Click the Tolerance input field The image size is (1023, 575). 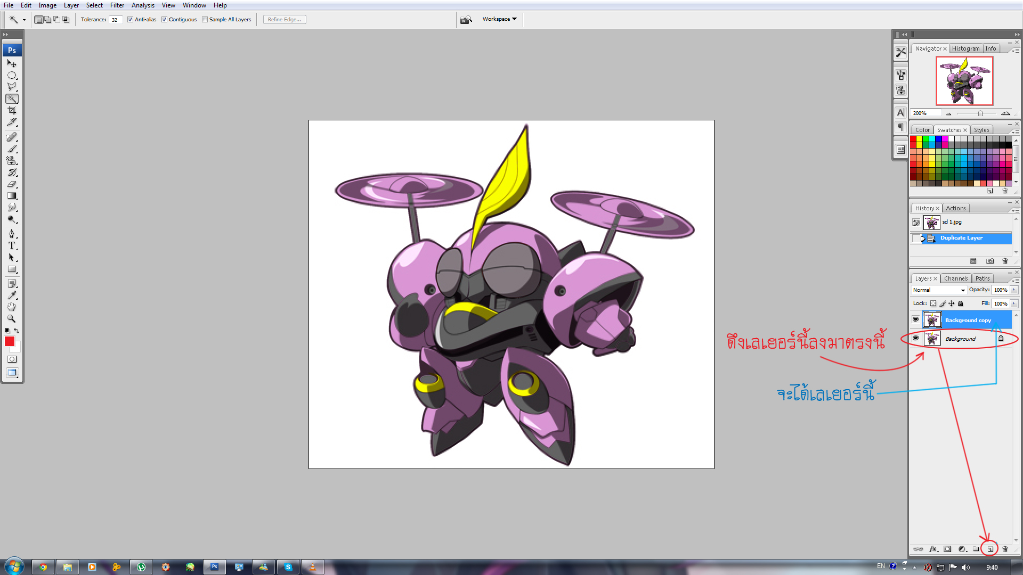pos(116,20)
